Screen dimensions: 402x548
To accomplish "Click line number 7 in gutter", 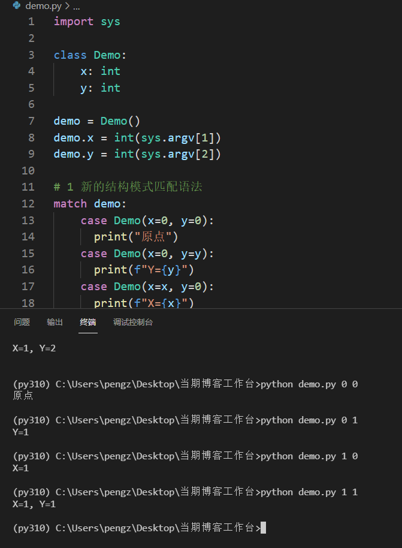I will [31, 121].
